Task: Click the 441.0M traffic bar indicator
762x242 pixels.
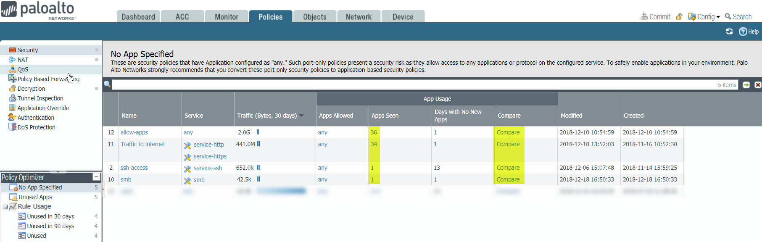Action: (258, 144)
